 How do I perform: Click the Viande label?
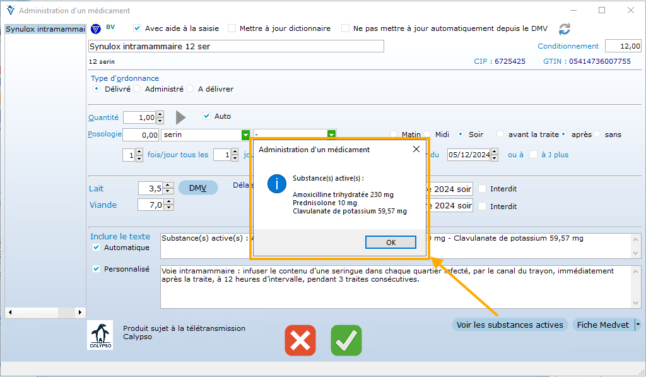pos(103,205)
